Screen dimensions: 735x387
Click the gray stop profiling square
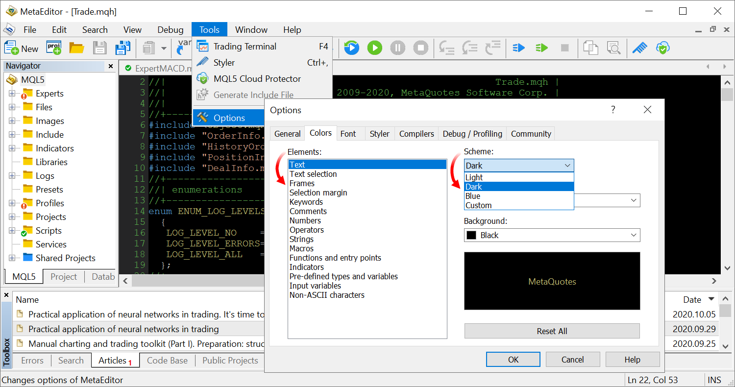[564, 48]
